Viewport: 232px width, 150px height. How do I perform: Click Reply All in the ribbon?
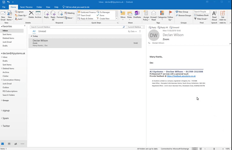pyautogui.click(x=53, y=14)
